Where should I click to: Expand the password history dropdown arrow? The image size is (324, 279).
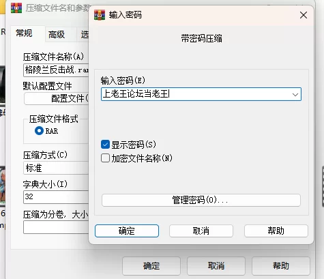click(295, 94)
